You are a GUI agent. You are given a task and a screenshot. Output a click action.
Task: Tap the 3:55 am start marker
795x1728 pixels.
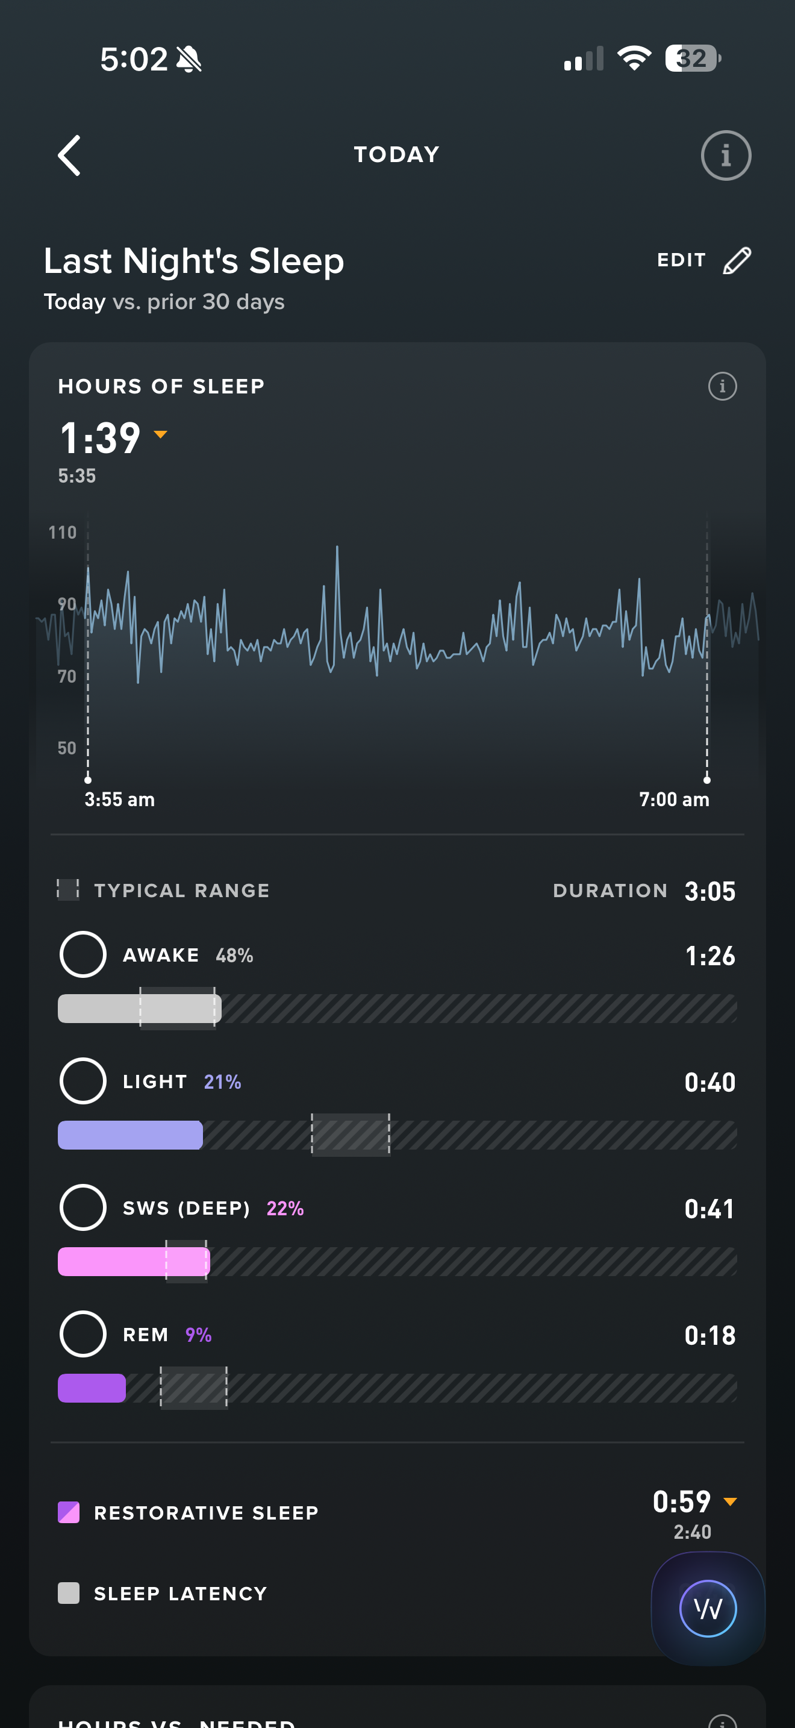click(x=88, y=780)
